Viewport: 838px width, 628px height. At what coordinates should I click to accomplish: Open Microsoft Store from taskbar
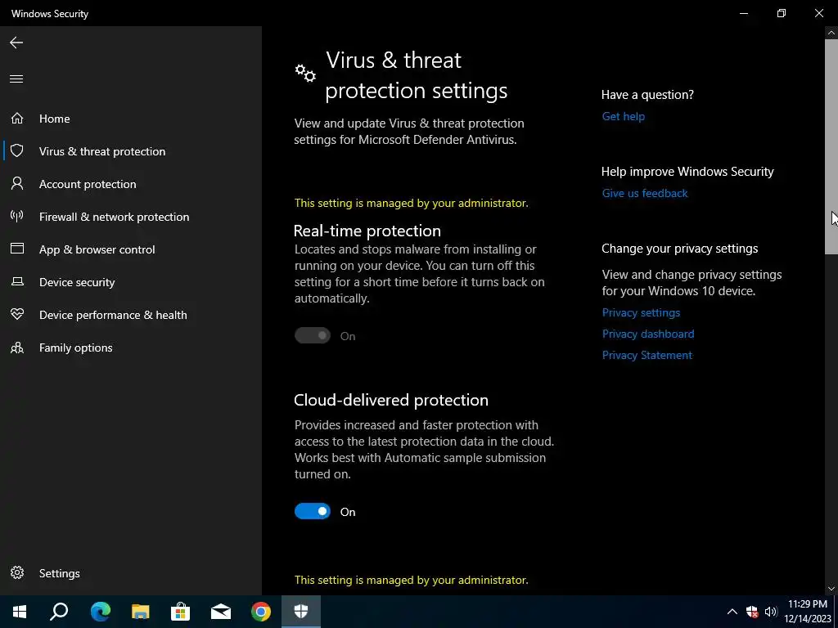click(180, 612)
